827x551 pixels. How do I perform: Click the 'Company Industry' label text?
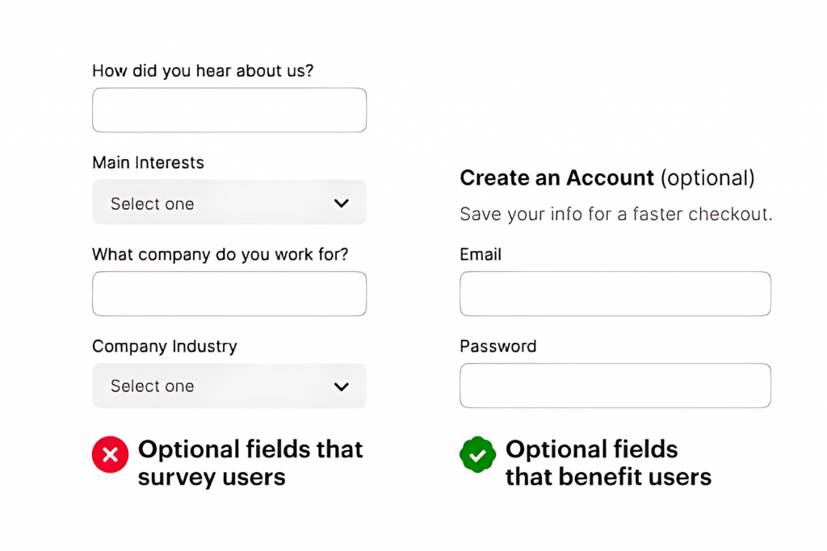164,346
